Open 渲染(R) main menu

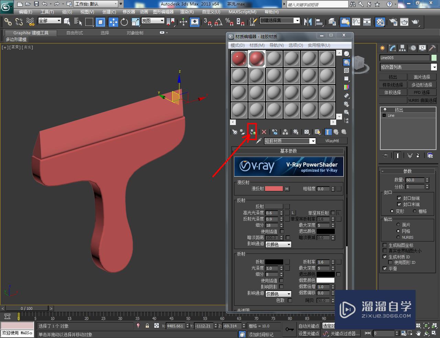pyautogui.click(x=187, y=12)
